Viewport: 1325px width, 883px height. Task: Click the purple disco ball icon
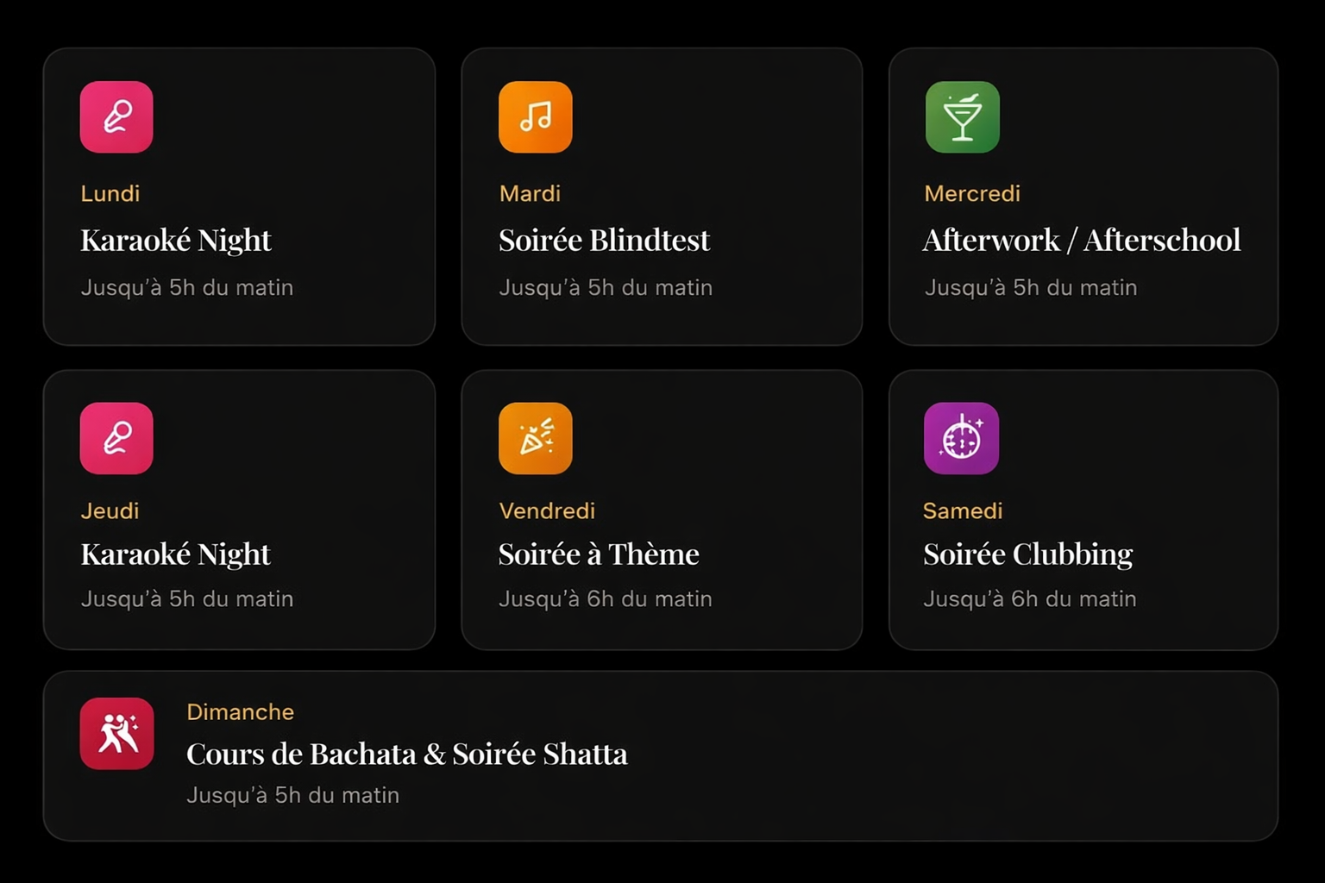coord(961,438)
